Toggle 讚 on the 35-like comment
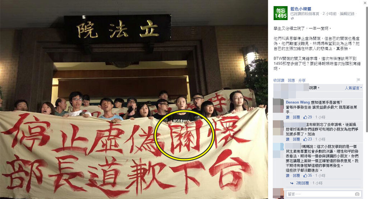Image resolution: width=368 pixels, height=199 pixels. tap(287, 176)
